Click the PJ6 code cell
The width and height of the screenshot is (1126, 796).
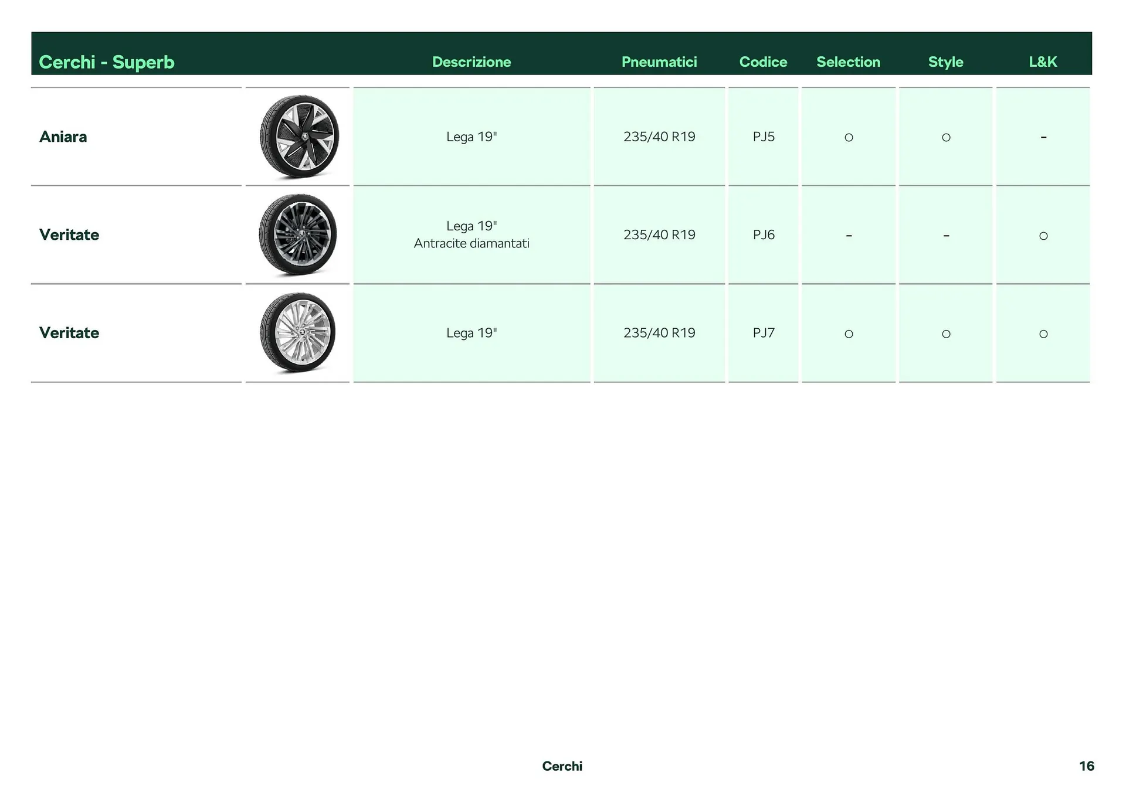(763, 234)
